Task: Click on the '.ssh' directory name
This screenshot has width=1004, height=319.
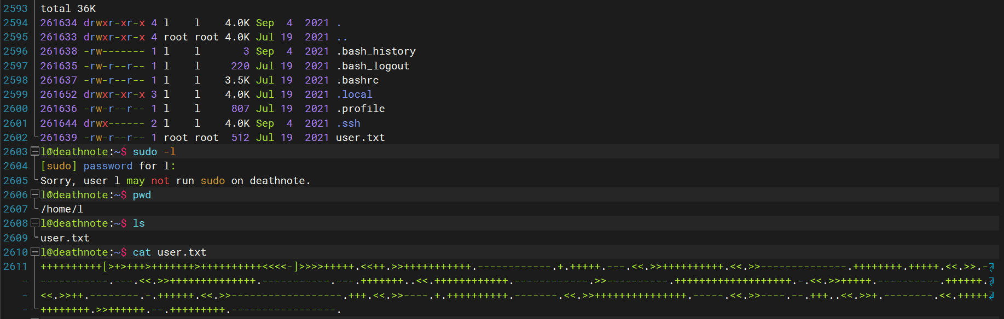Action: tap(348, 123)
